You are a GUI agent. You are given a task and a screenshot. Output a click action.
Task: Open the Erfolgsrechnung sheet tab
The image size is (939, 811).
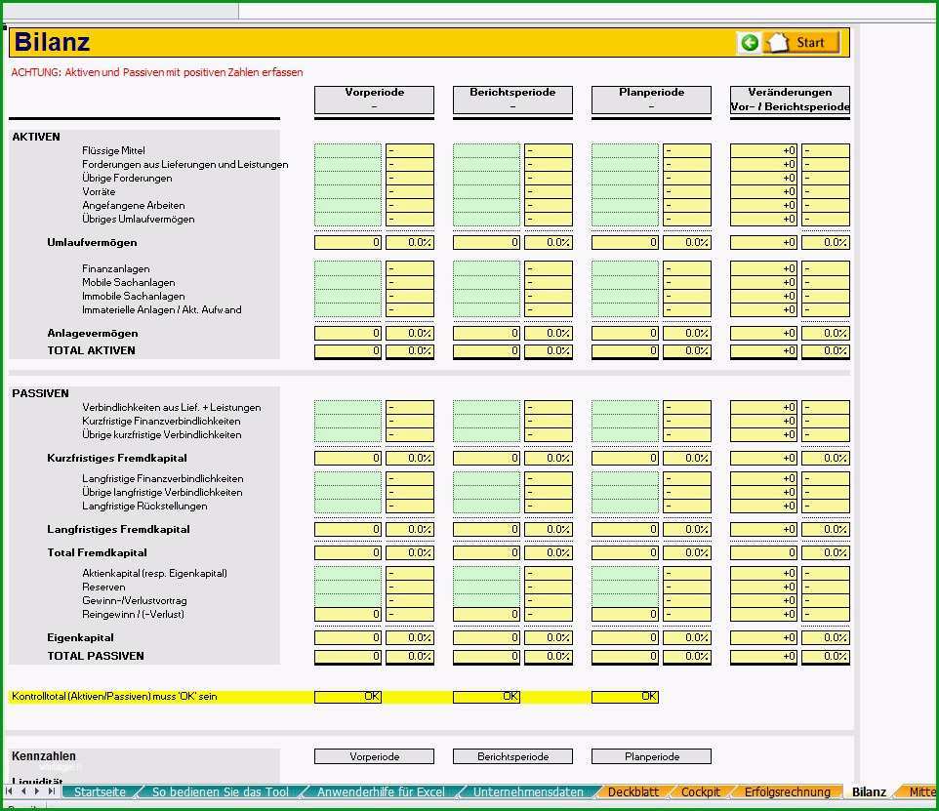(788, 791)
